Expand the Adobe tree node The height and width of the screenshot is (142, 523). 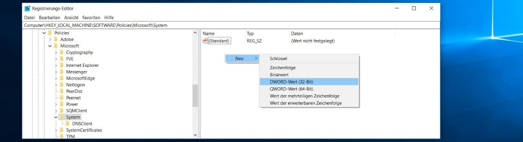(x=50, y=39)
